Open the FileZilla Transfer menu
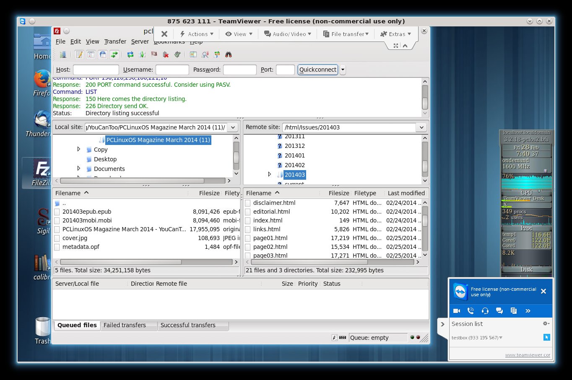This screenshot has width=572, height=380. 115,41
